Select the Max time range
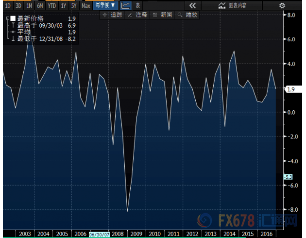The image size is (306, 238). pos(85,6)
